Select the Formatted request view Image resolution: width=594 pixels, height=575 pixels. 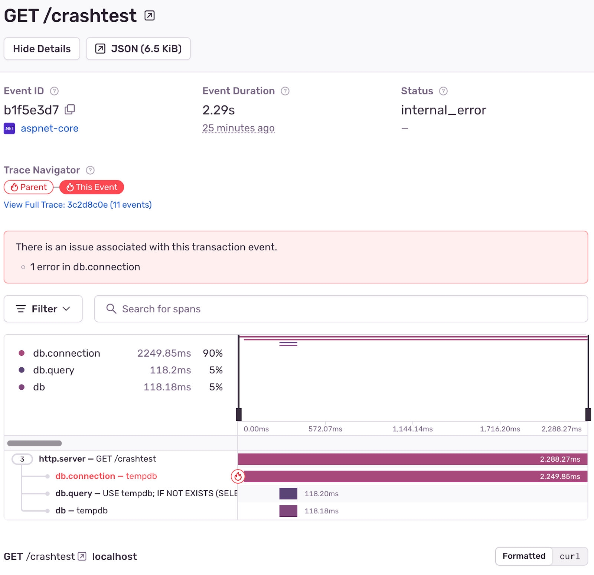point(523,556)
